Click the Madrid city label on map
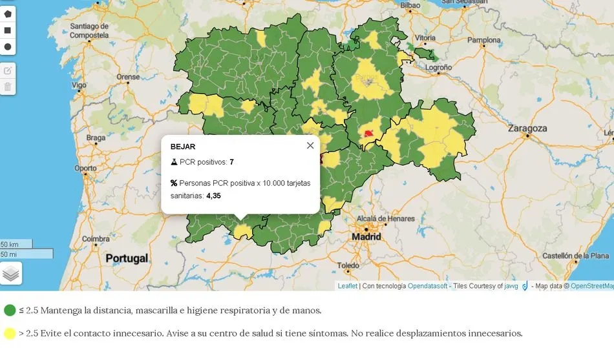The height and width of the screenshot is (348, 614). tap(366, 237)
